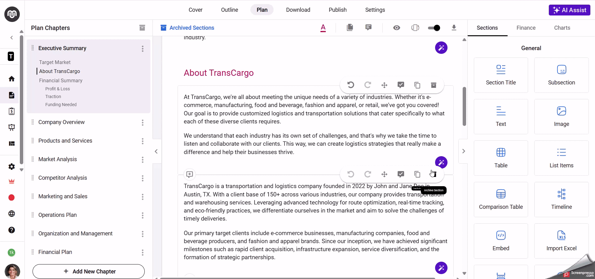Screen dimensions: 595x279
Task: Collapse the right sections panel chevron
Action: [x=464, y=151]
